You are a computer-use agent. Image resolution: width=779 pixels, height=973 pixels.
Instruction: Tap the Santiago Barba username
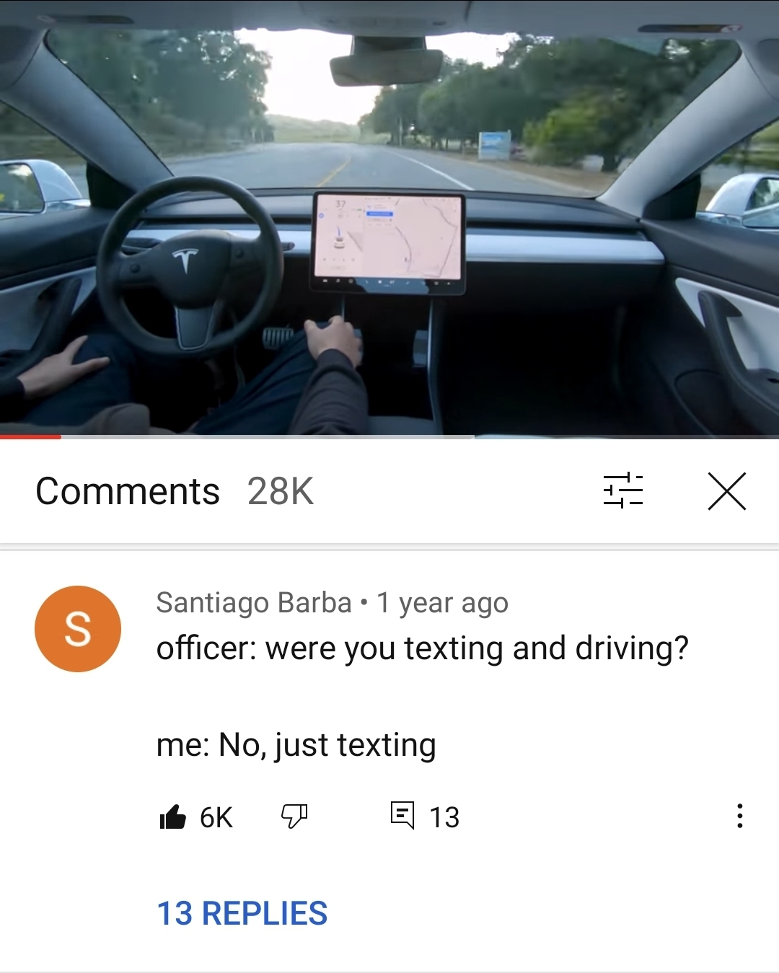[254, 602]
